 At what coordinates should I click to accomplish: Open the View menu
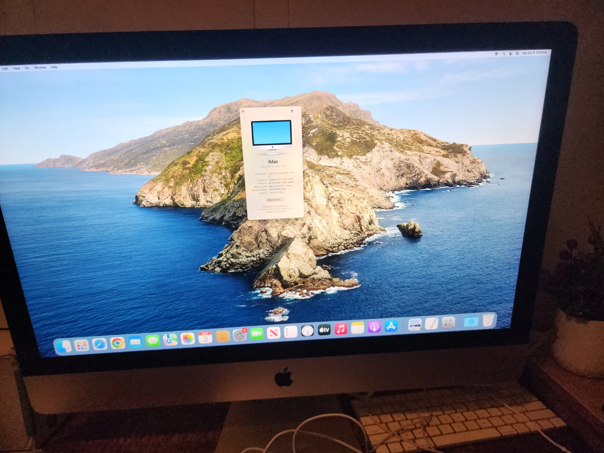point(16,68)
